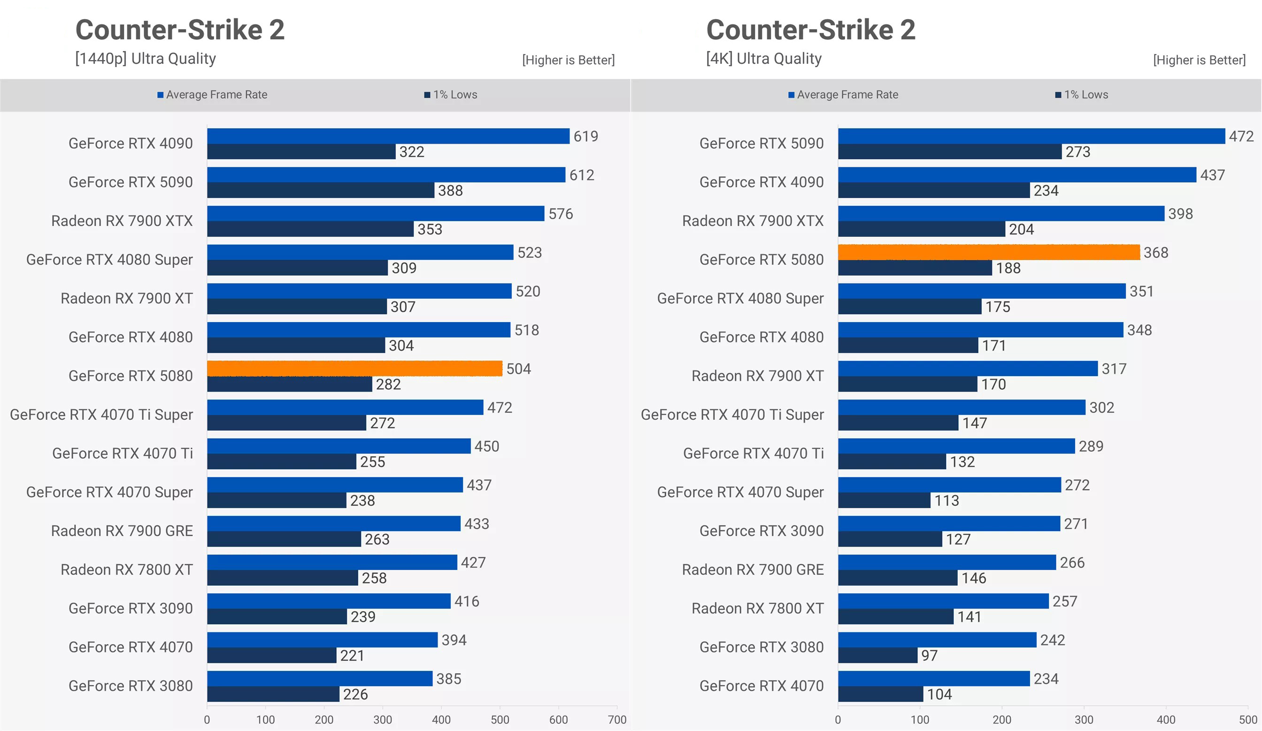Click the 'GeForce RTX 4070 Ti Super' label in 1440p chart

pos(102,415)
